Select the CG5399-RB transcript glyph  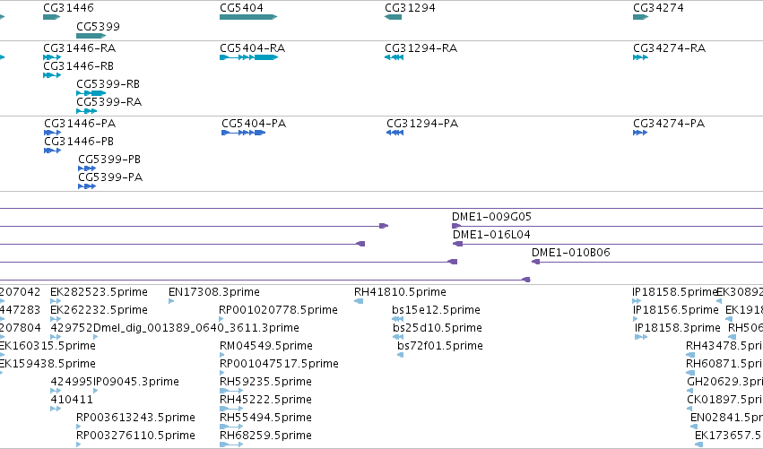[x=91, y=93]
